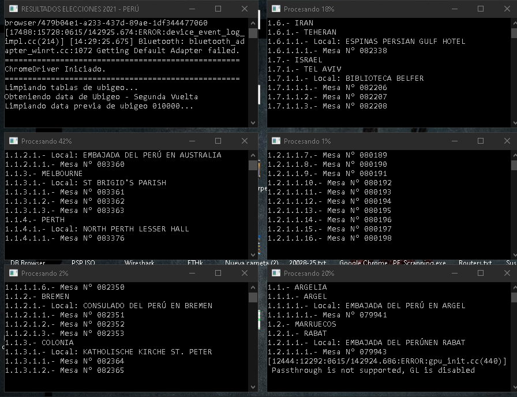
Task: Minimize the Procesando 20% window
Action: coord(454,274)
